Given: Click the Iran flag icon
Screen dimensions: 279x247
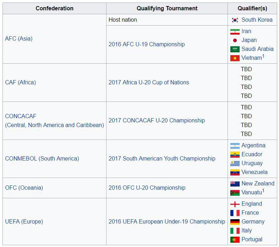Looking at the screenshot, I should (235, 32).
